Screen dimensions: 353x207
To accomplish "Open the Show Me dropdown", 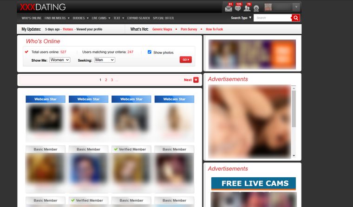I will pos(59,60).
